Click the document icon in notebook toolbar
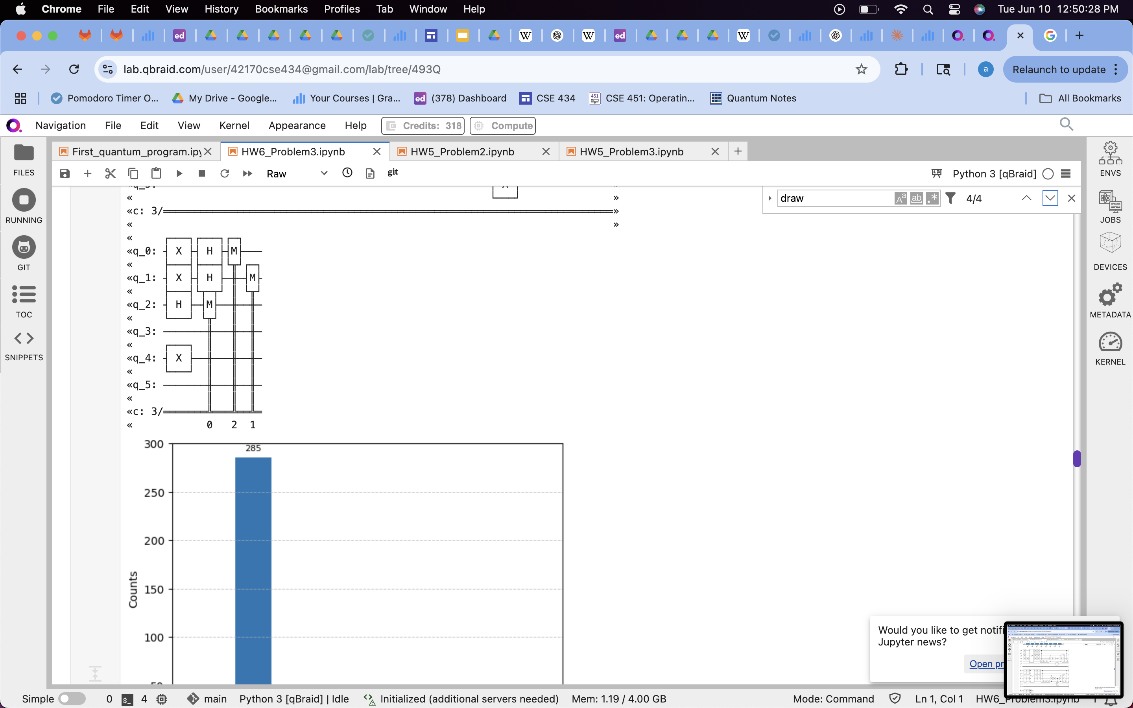 coord(370,174)
